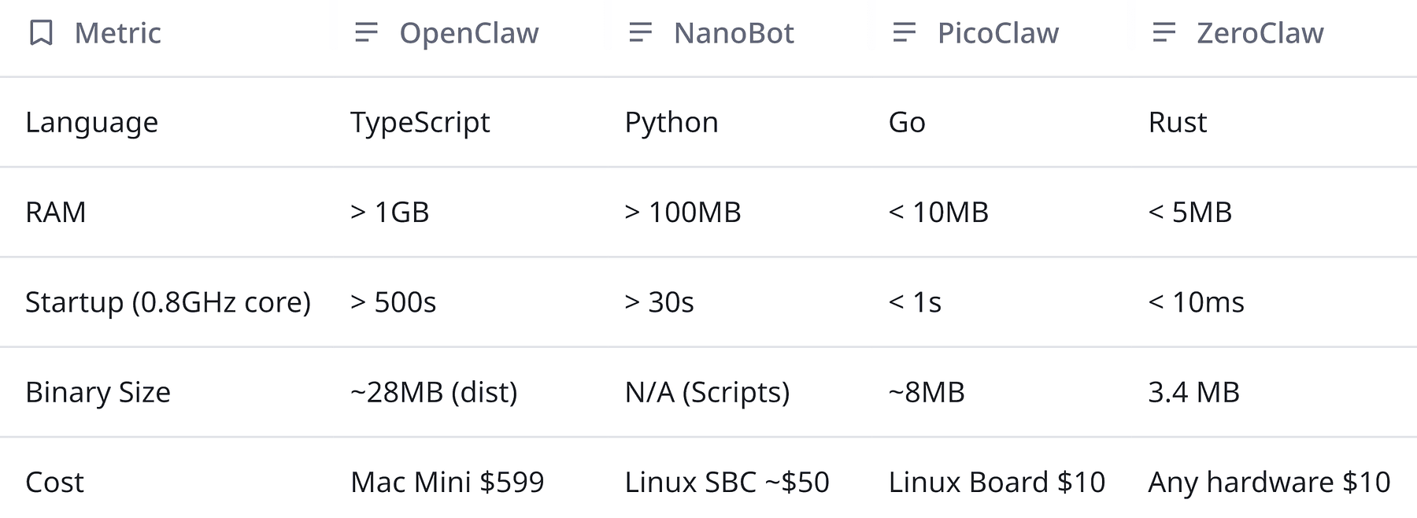1417x518 pixels.
Task: Click the text-type icon beside OpenClaw
Action: 366,33
